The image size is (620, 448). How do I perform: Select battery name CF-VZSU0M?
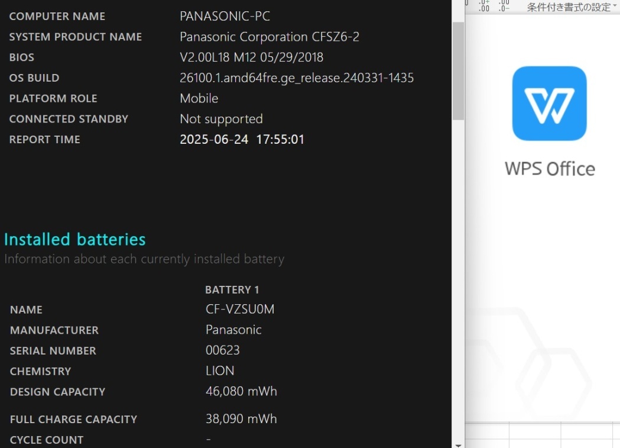(x=240, y=309)
